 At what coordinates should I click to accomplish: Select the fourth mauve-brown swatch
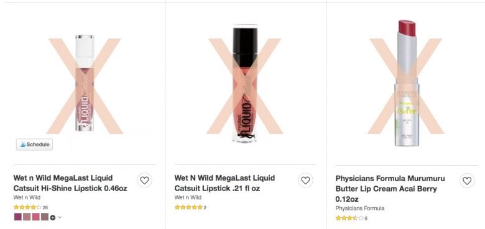[45, 217]
